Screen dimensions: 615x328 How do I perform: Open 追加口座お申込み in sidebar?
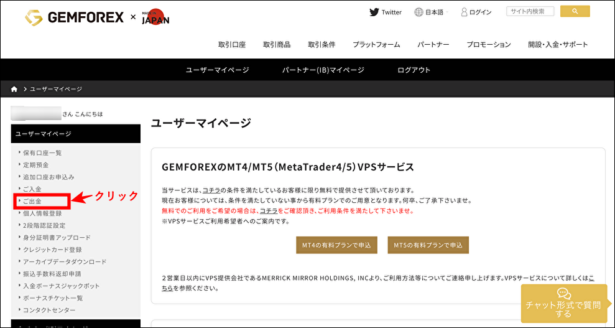(x=49, y=177)
